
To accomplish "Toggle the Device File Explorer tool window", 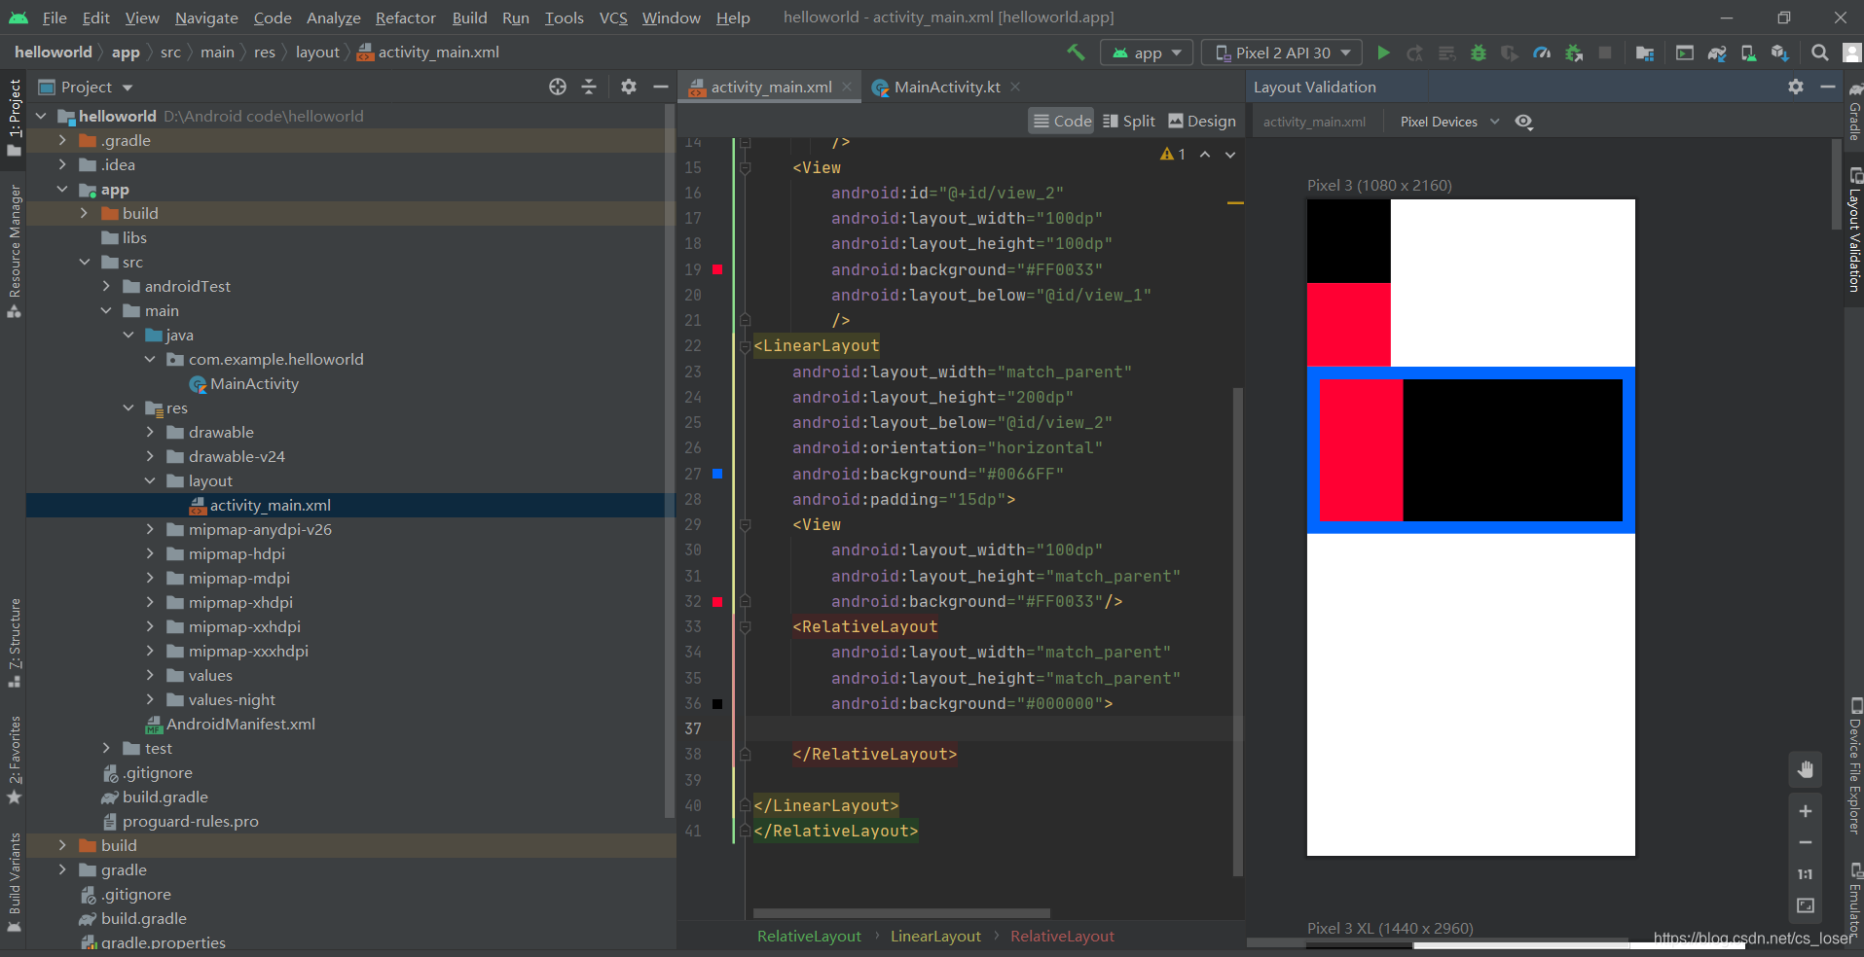I will (1854, 766).
